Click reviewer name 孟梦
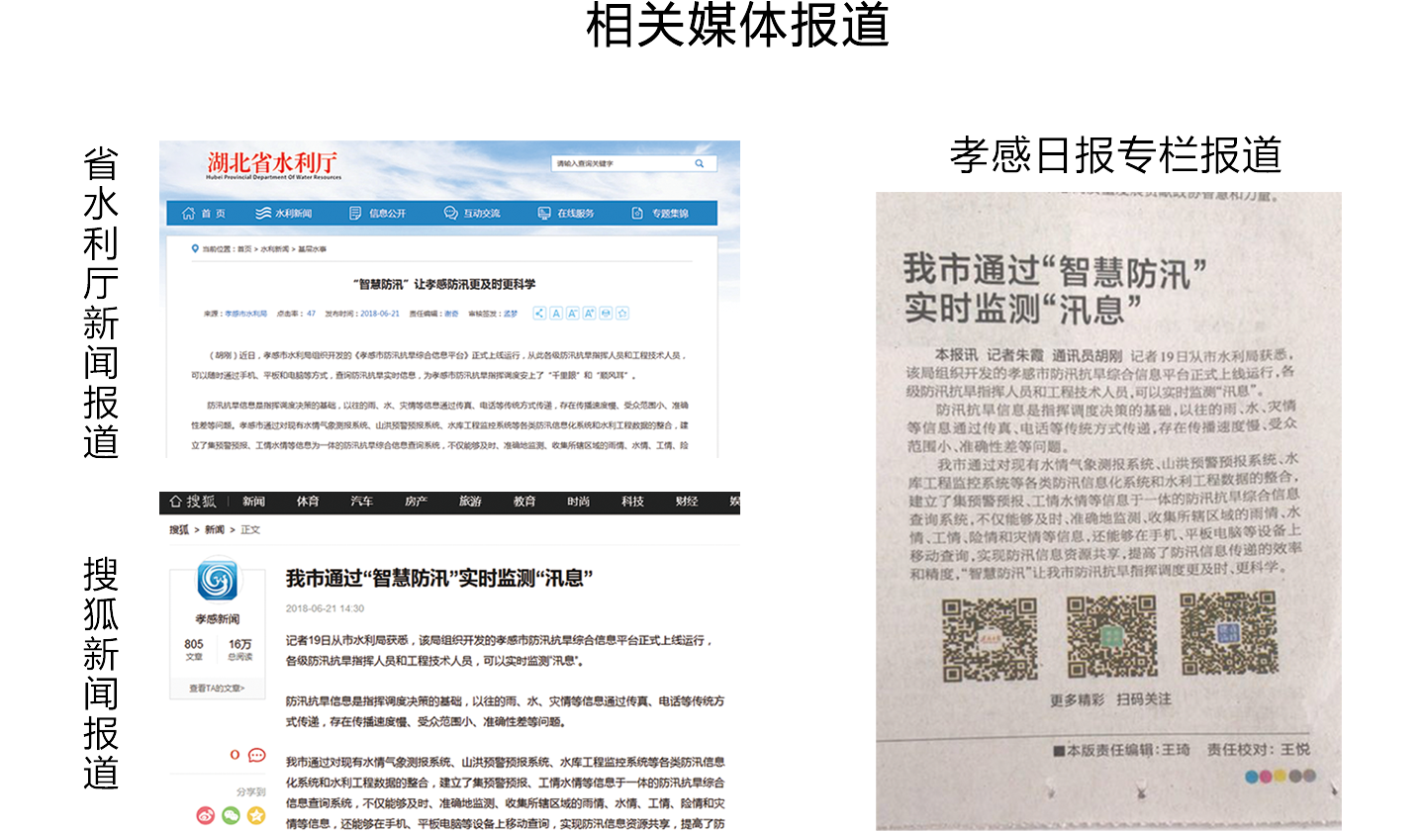This screenshot has width=1425, height=832. 511,314
